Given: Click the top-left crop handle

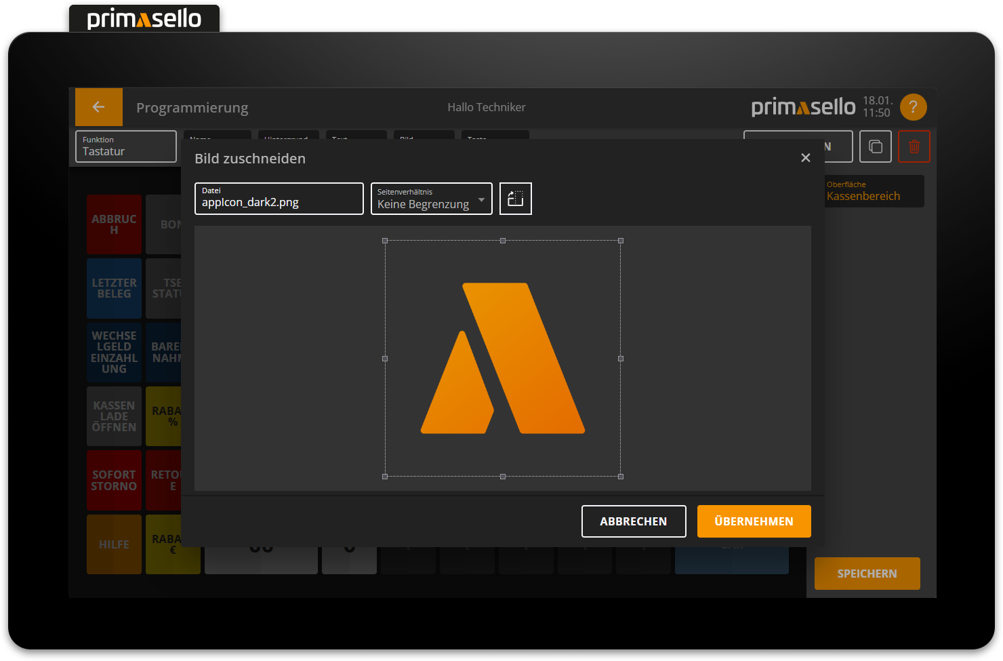Looking at the screenshot, I should [x=385, y=241].
